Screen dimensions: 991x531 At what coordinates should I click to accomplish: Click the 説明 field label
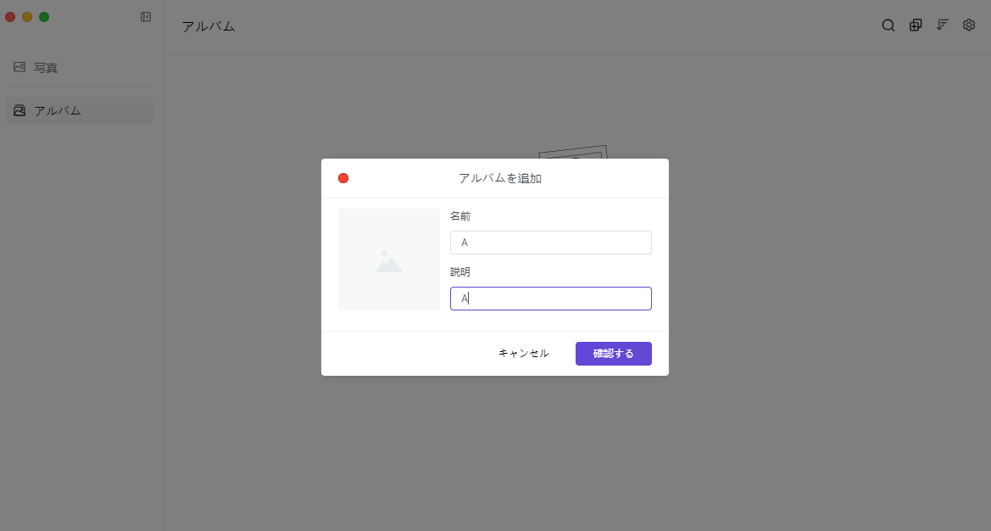(x=460, y=272)
